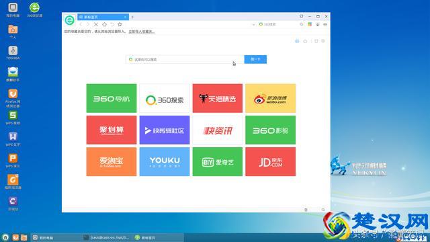Open the browser hamburger menu

click(x=325, y=24)
